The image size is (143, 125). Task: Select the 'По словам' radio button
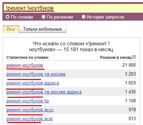coord(8,17)
